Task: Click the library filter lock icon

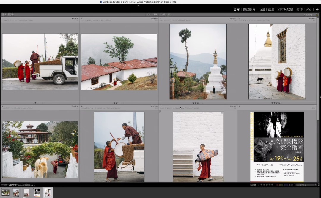Action: (x=317, y=15)
